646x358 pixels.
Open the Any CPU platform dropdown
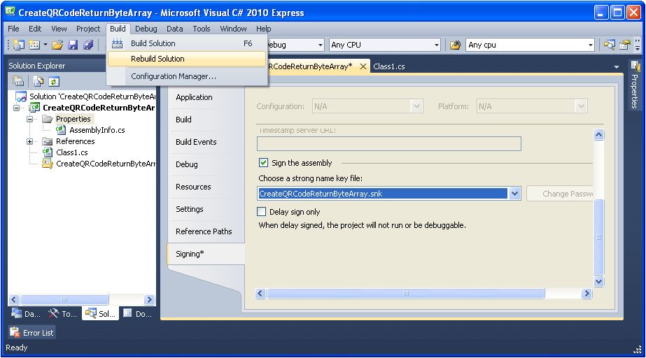436,45
